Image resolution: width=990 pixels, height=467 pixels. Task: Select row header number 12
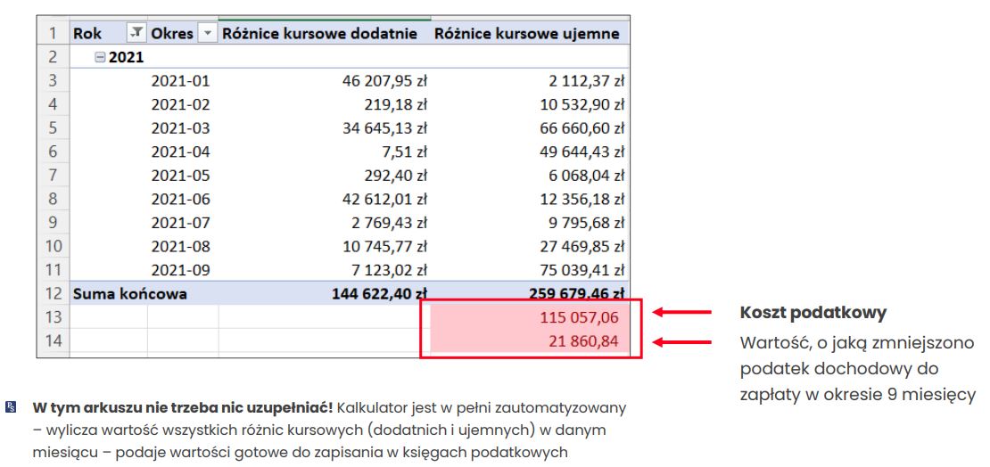[x=53, y=293]
